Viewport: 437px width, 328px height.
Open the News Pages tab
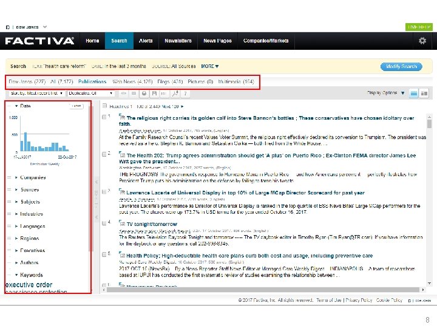coord(217,41)
